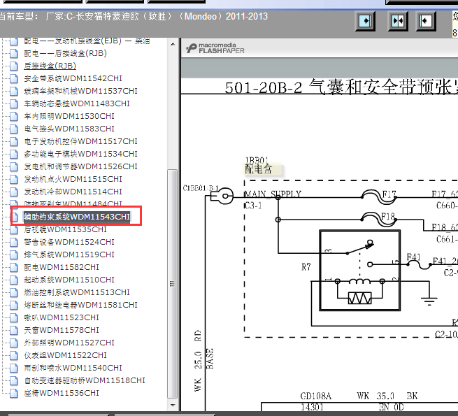
Task: Select 配电WDM11582CHI
Action: pos(62,267)
